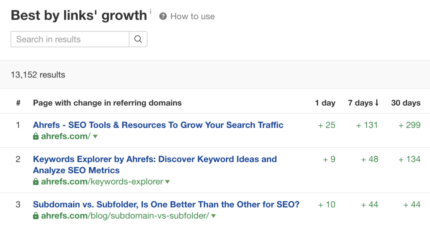Expand the dropdown arrow after subdomain-vs-subfolder URL

[213, 216]
